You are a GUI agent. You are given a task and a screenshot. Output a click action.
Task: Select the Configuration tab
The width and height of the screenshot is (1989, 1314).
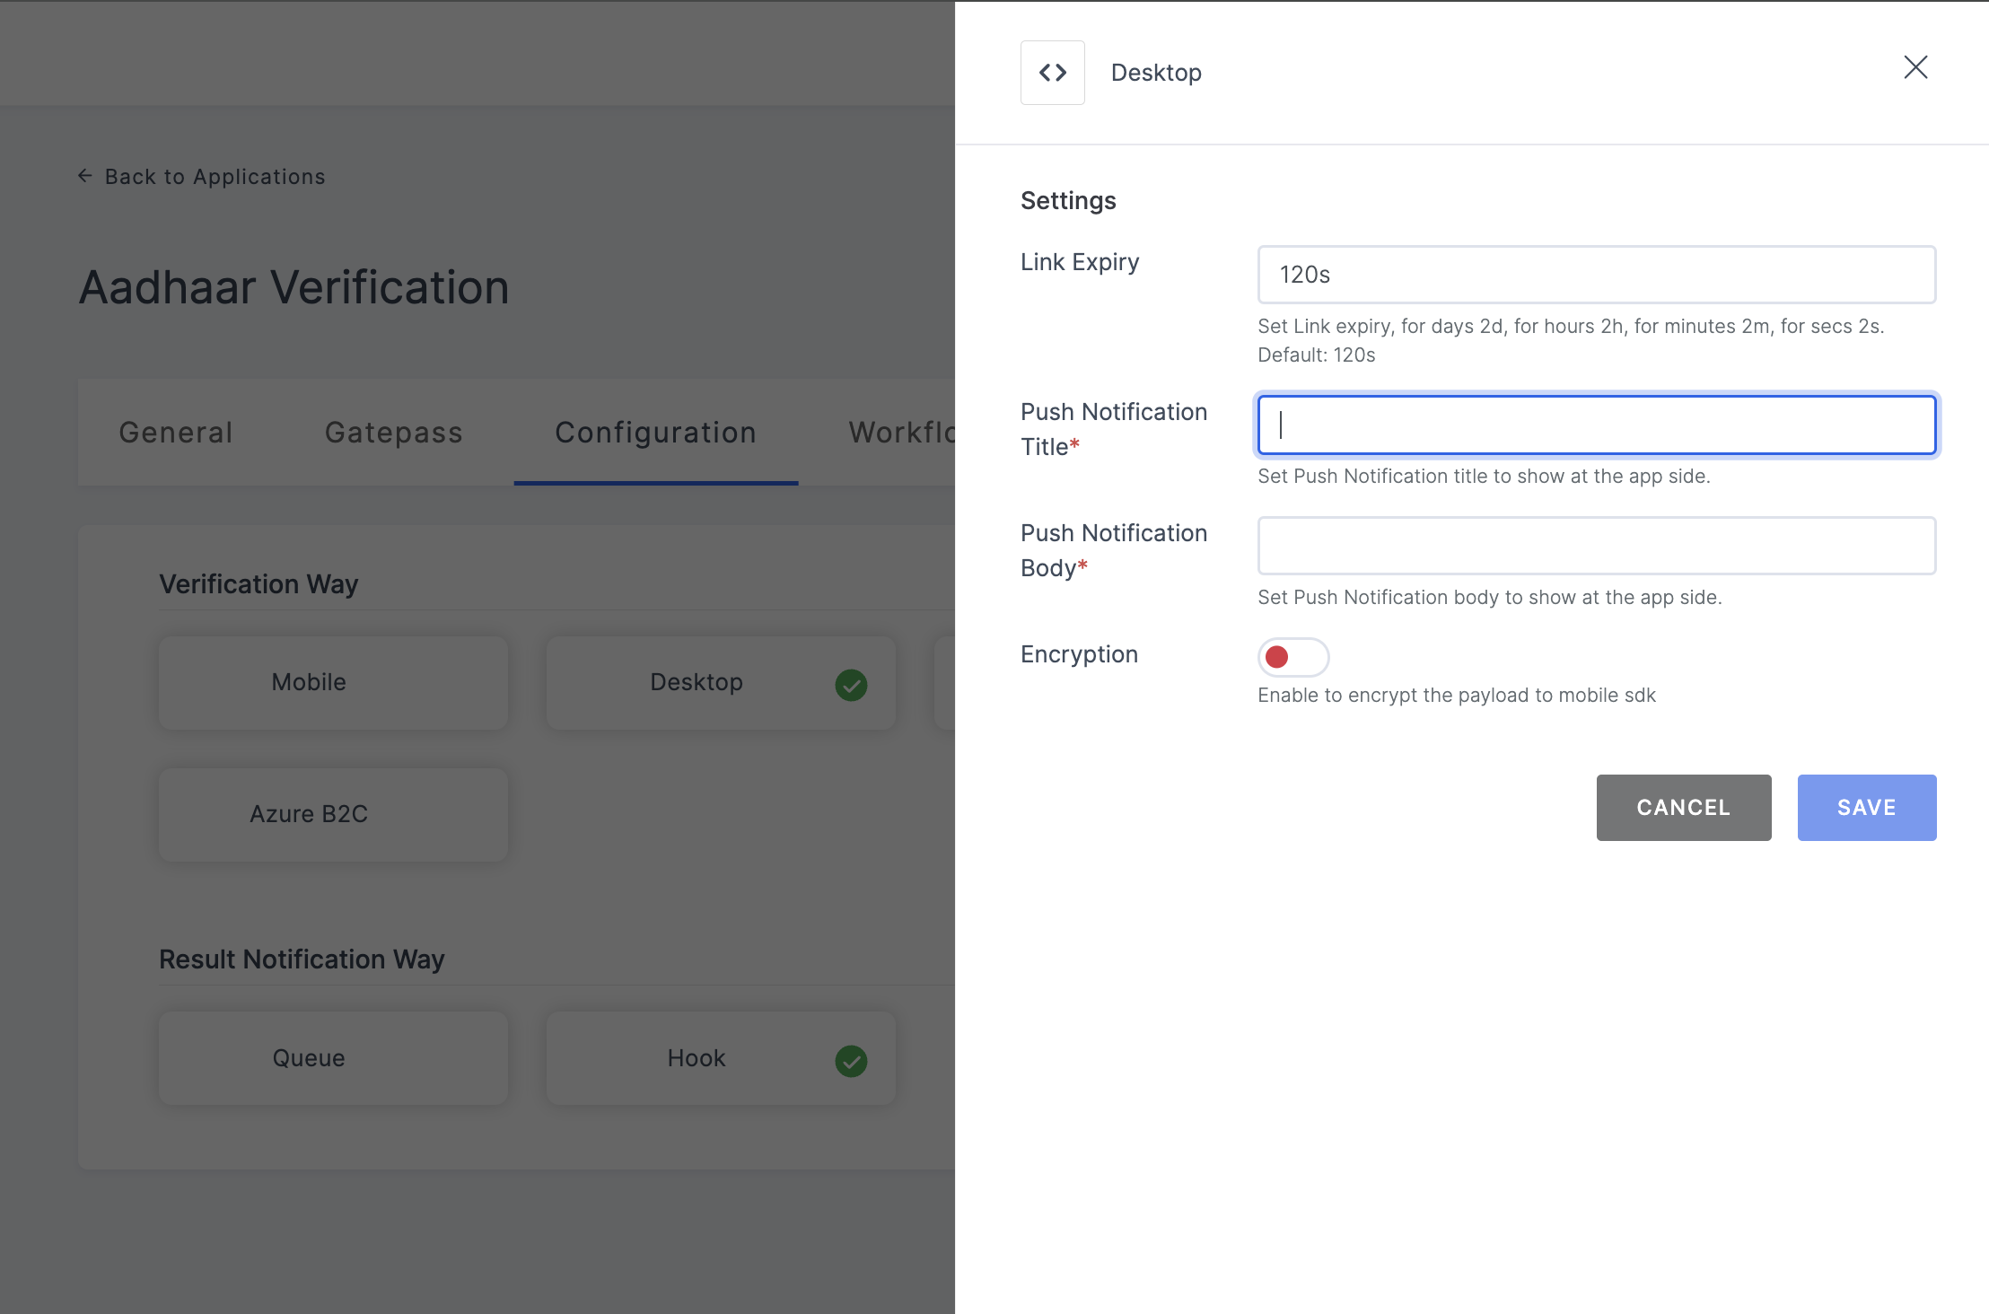656,433
